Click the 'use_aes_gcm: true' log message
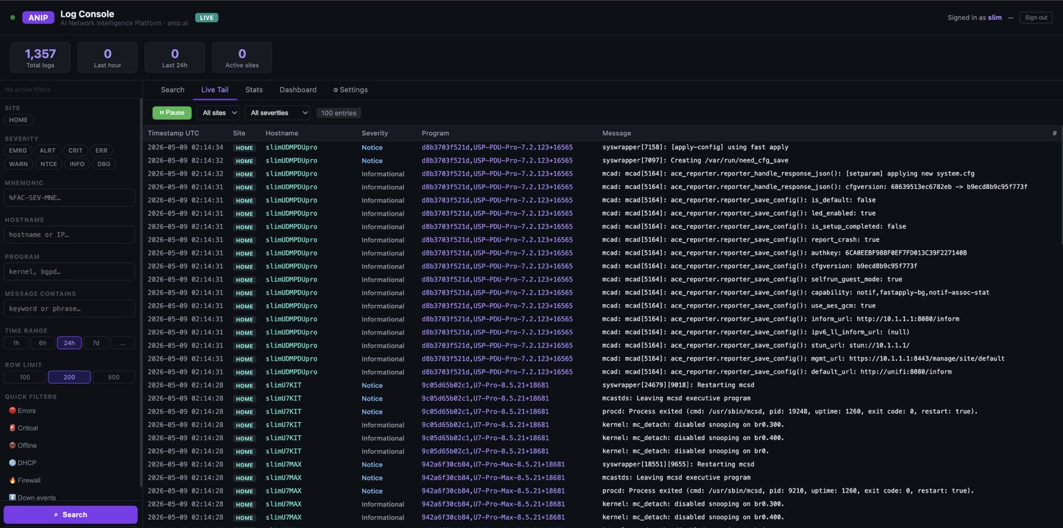Viewport: 1063px width, 528px height. tap(738, 306)
